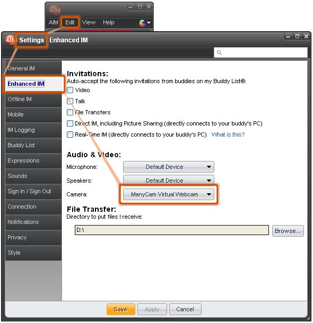Click the search magnifier icon
The height and width of the screenshot is (323, 313).
tap(219, 53)
